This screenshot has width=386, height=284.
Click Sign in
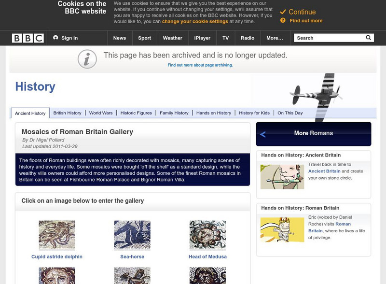point(69,38)
